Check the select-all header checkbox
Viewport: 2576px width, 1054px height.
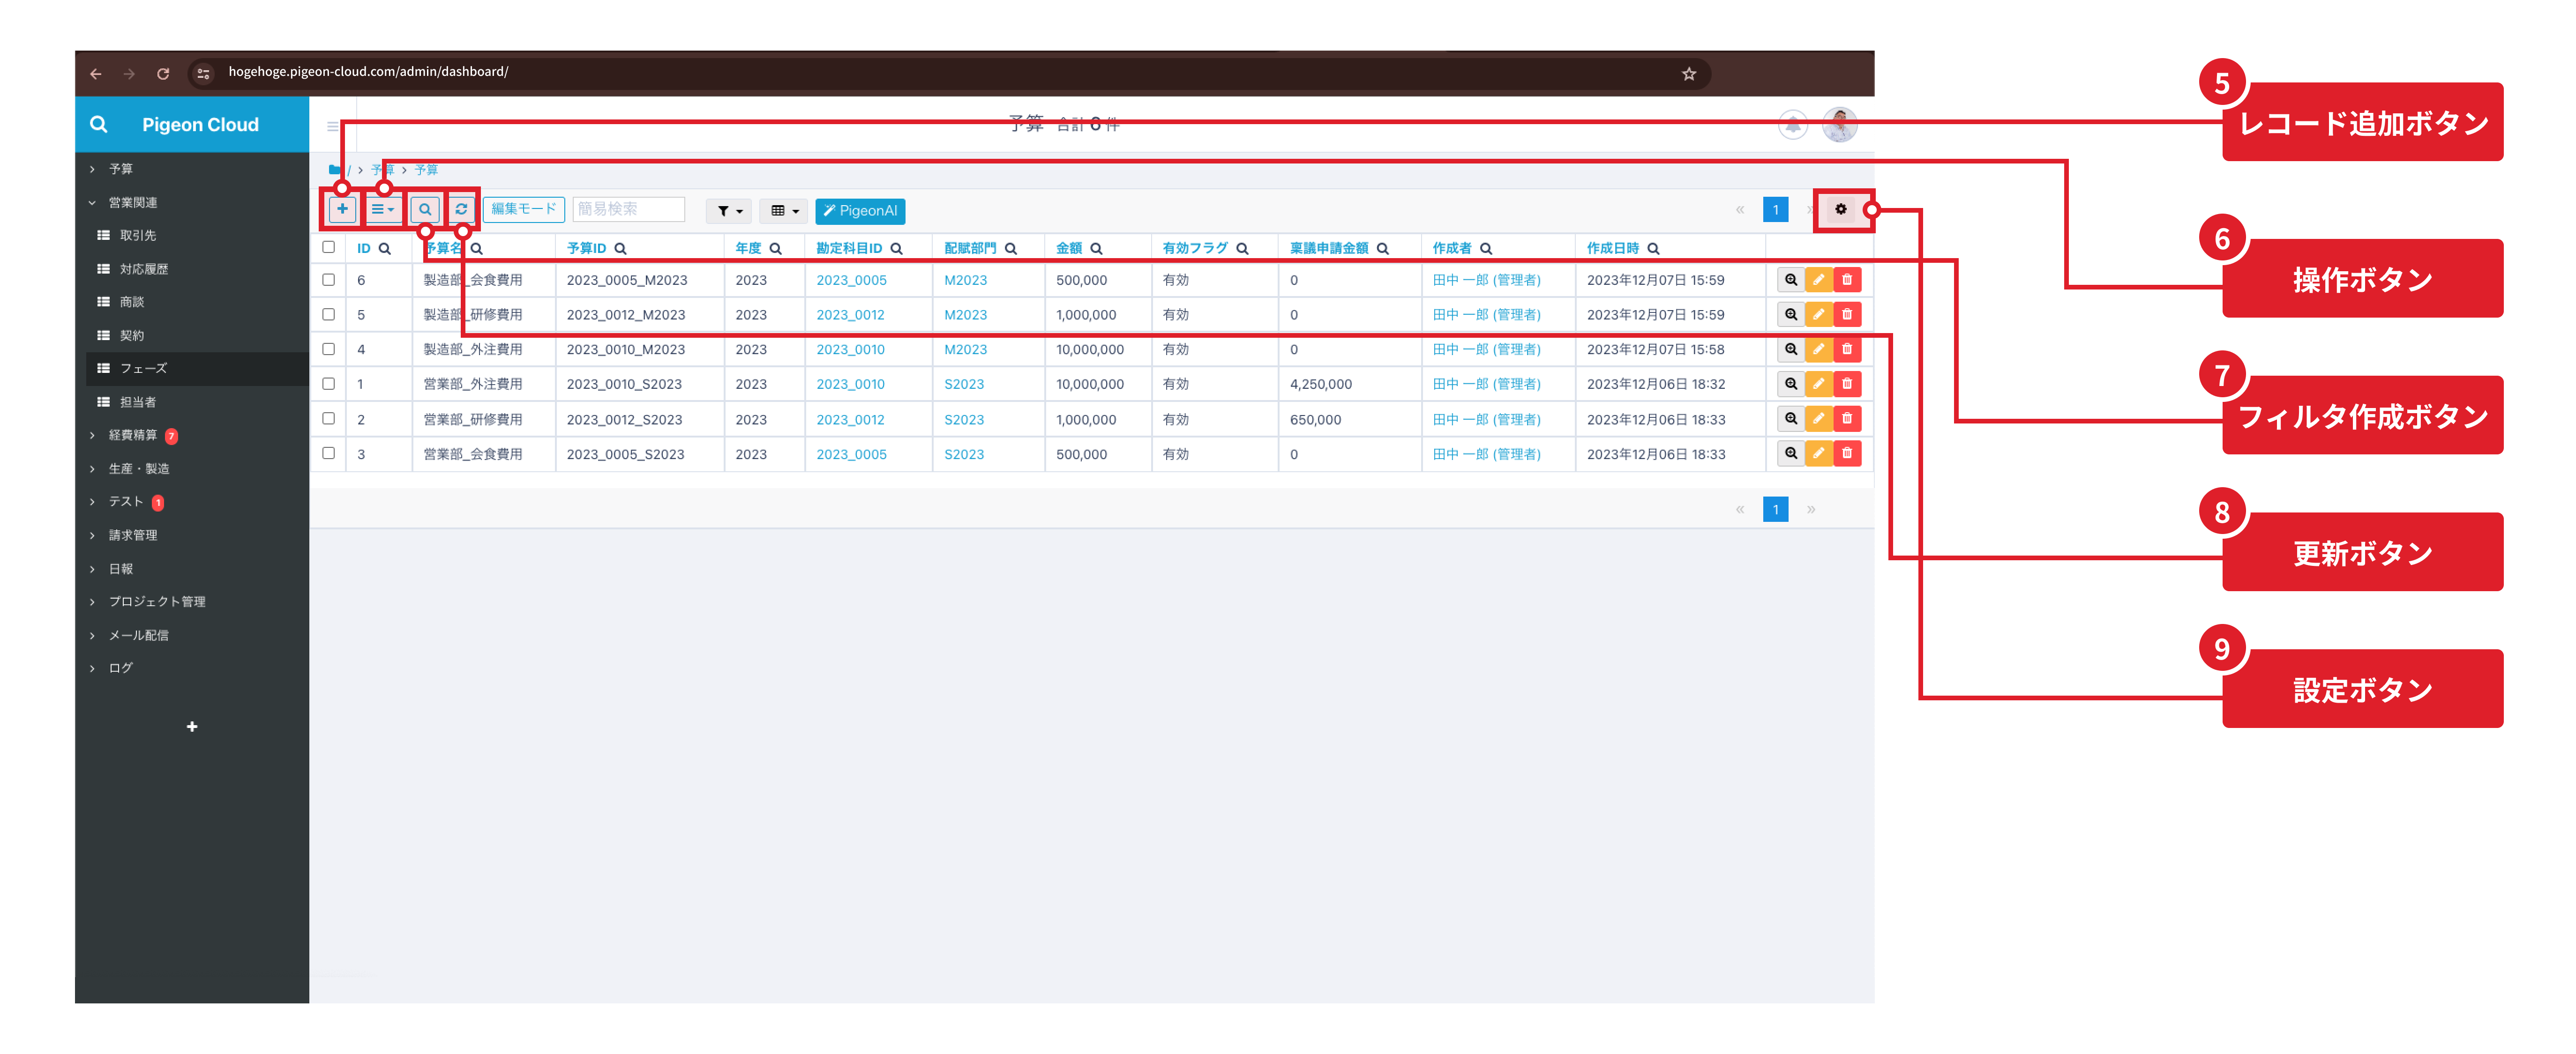click(328, 247)
